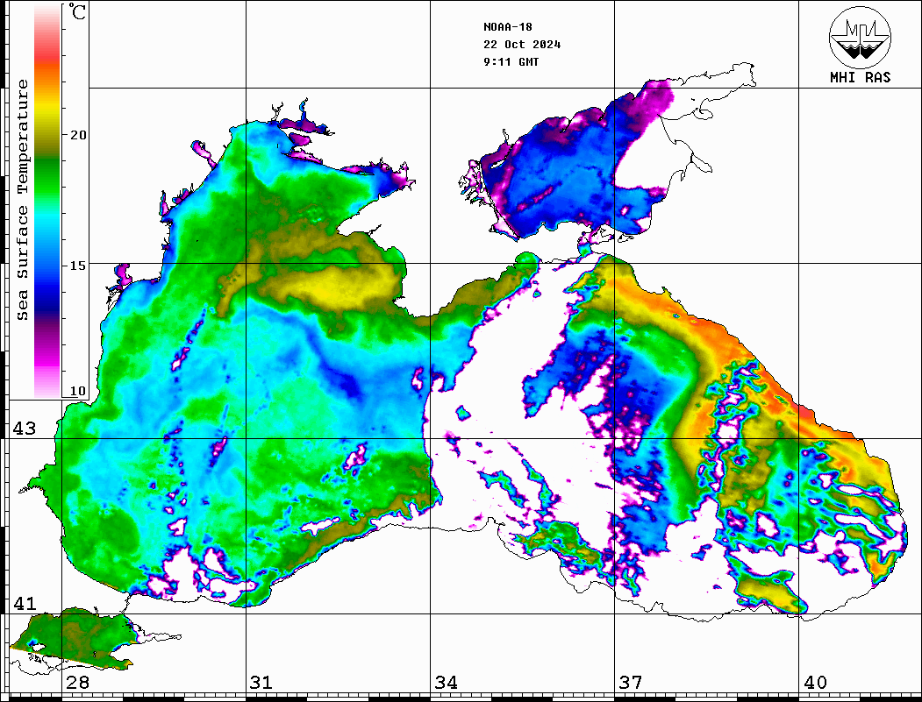Click the date 22 Oct 2024
Screen dimensions: 922x702
522,45
